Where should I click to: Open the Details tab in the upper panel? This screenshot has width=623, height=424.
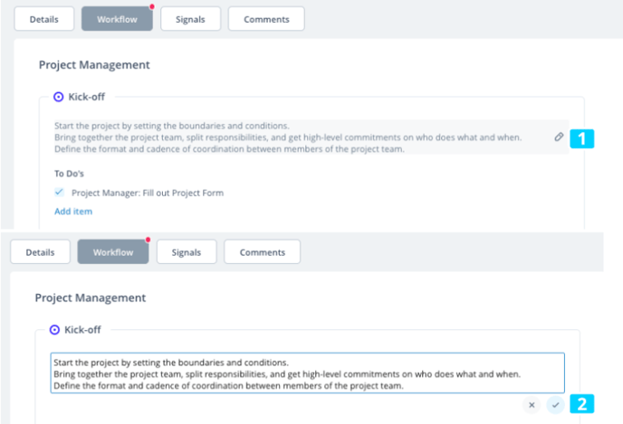click(x=44, y=19)
